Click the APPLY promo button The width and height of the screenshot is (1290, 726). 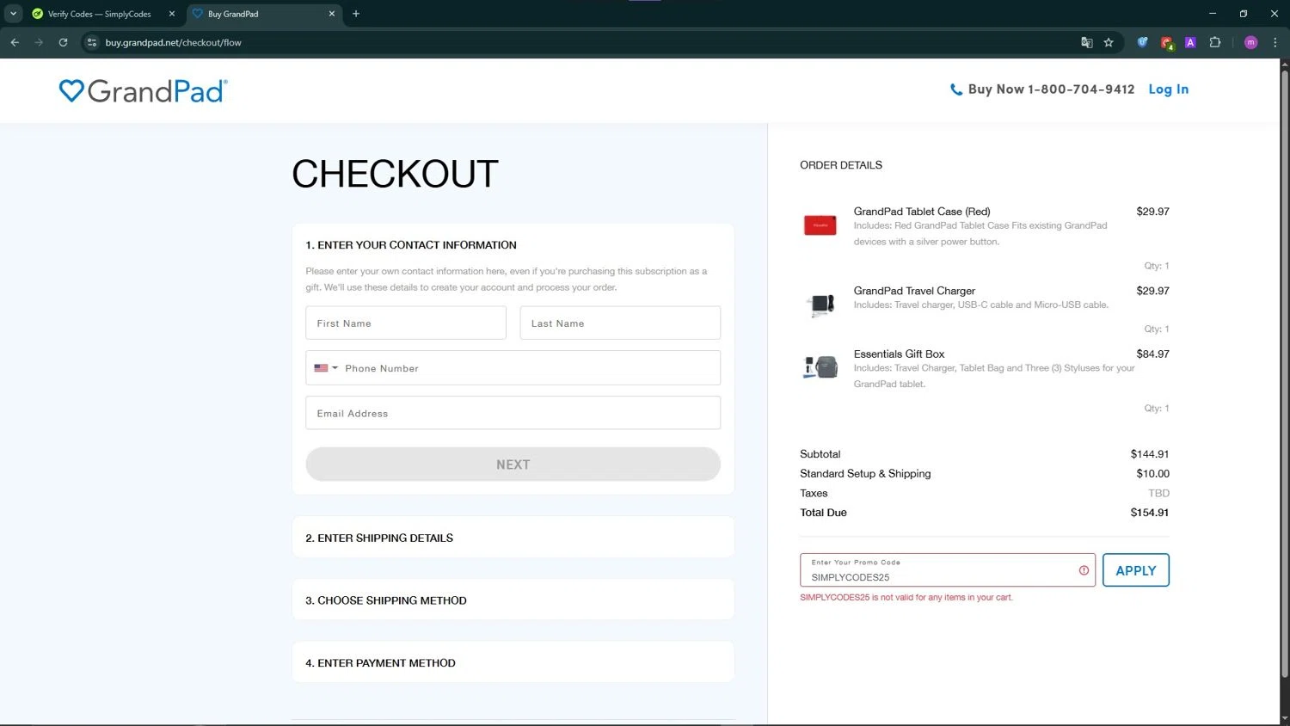pos(1135,570)
